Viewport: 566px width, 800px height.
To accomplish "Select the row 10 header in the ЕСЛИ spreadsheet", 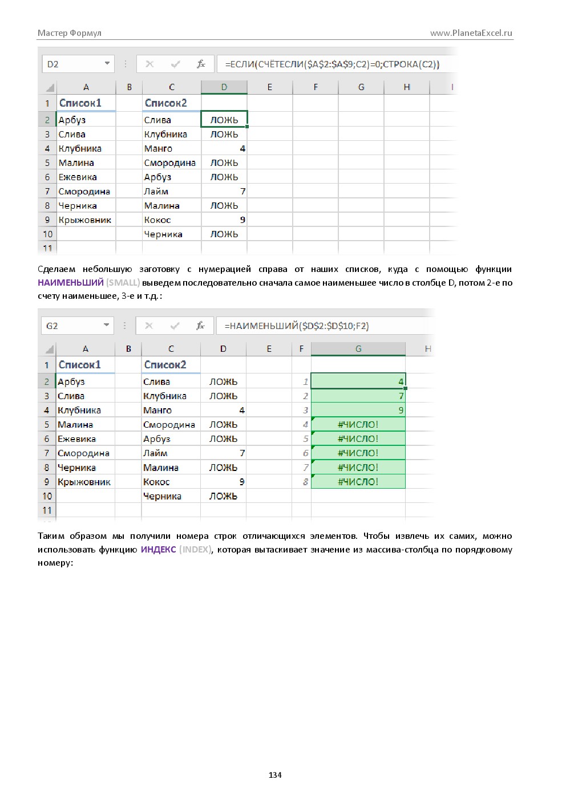I will pos(47,234).
